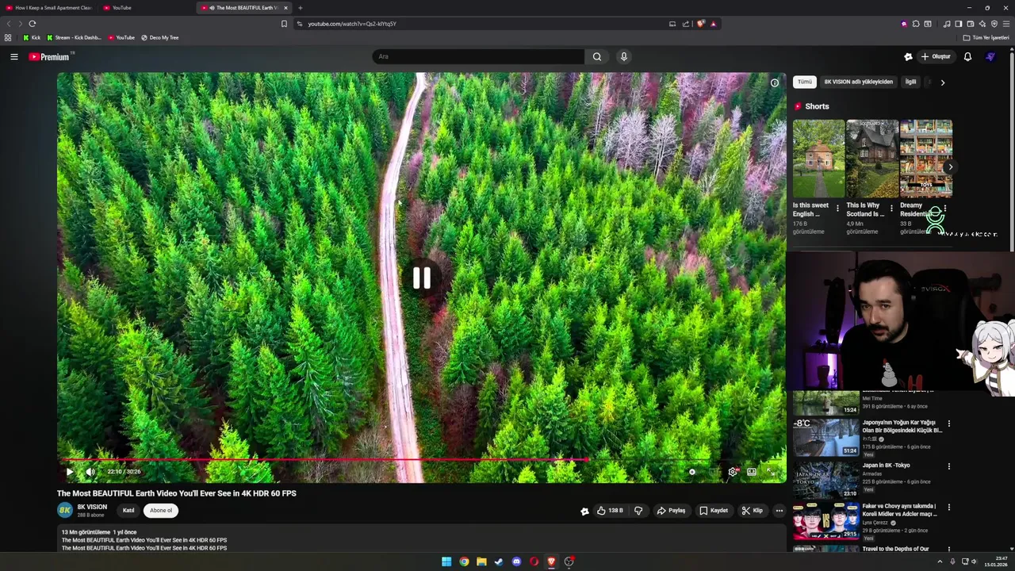This screenshot has width=1015, height=571.
Task: Click the search magnifier button
Action: 597,56
